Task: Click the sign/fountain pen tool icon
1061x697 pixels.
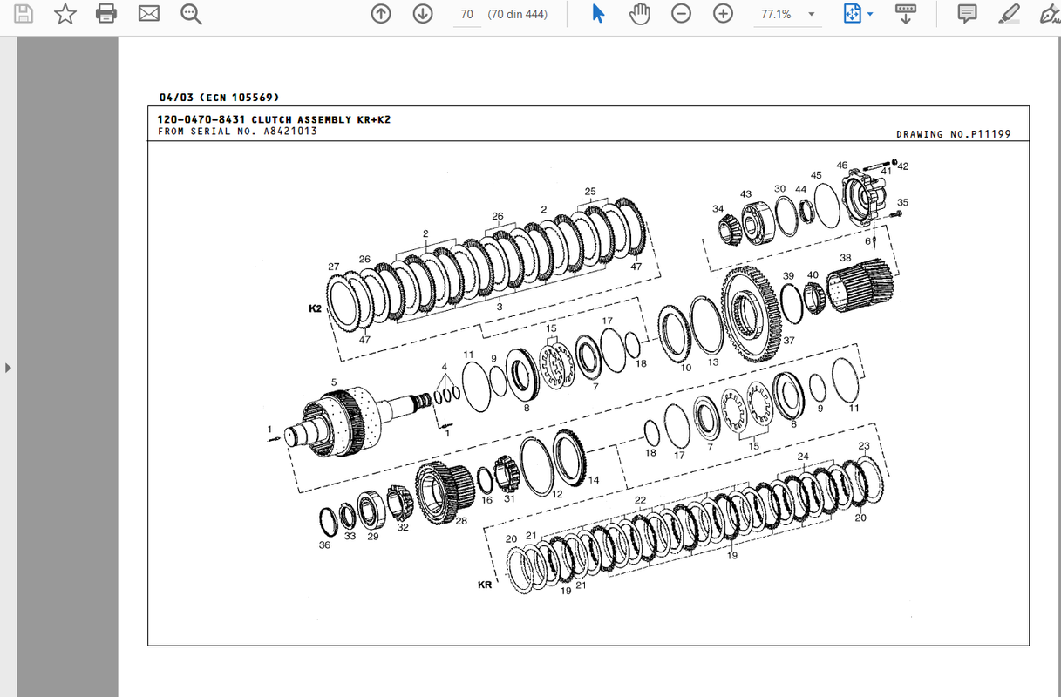Action: pos(1050,14)
